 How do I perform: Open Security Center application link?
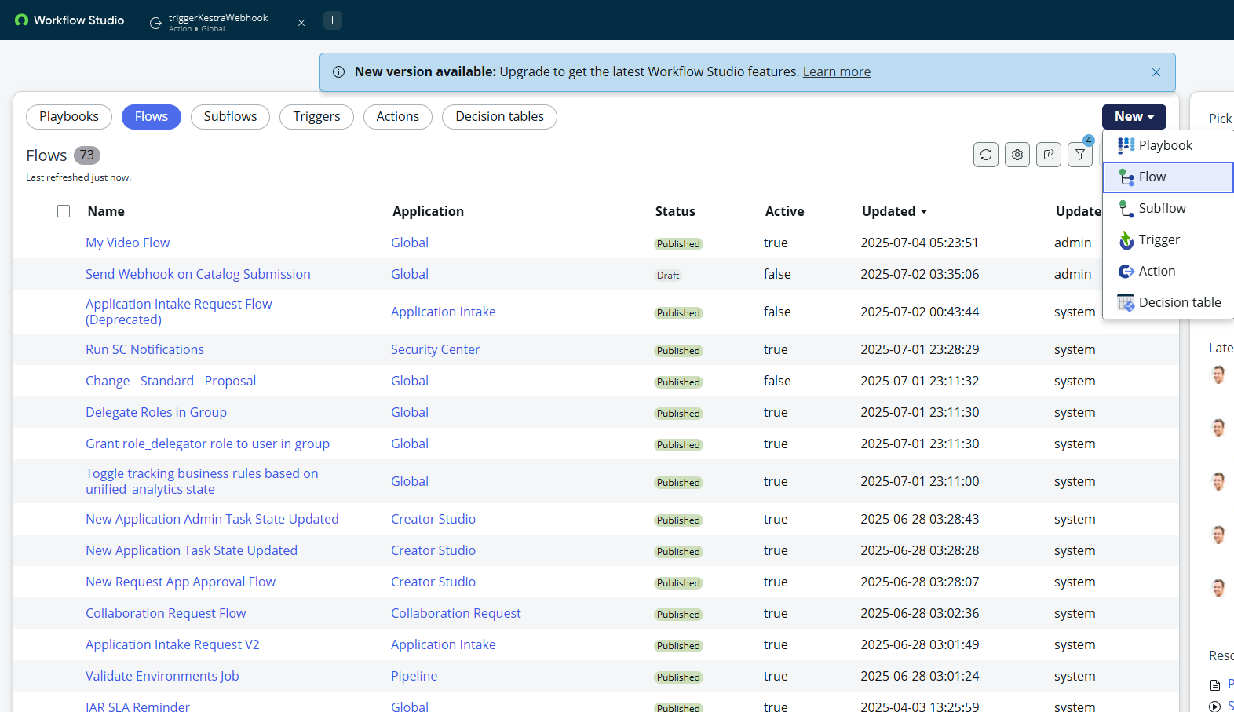pos(435,349)
